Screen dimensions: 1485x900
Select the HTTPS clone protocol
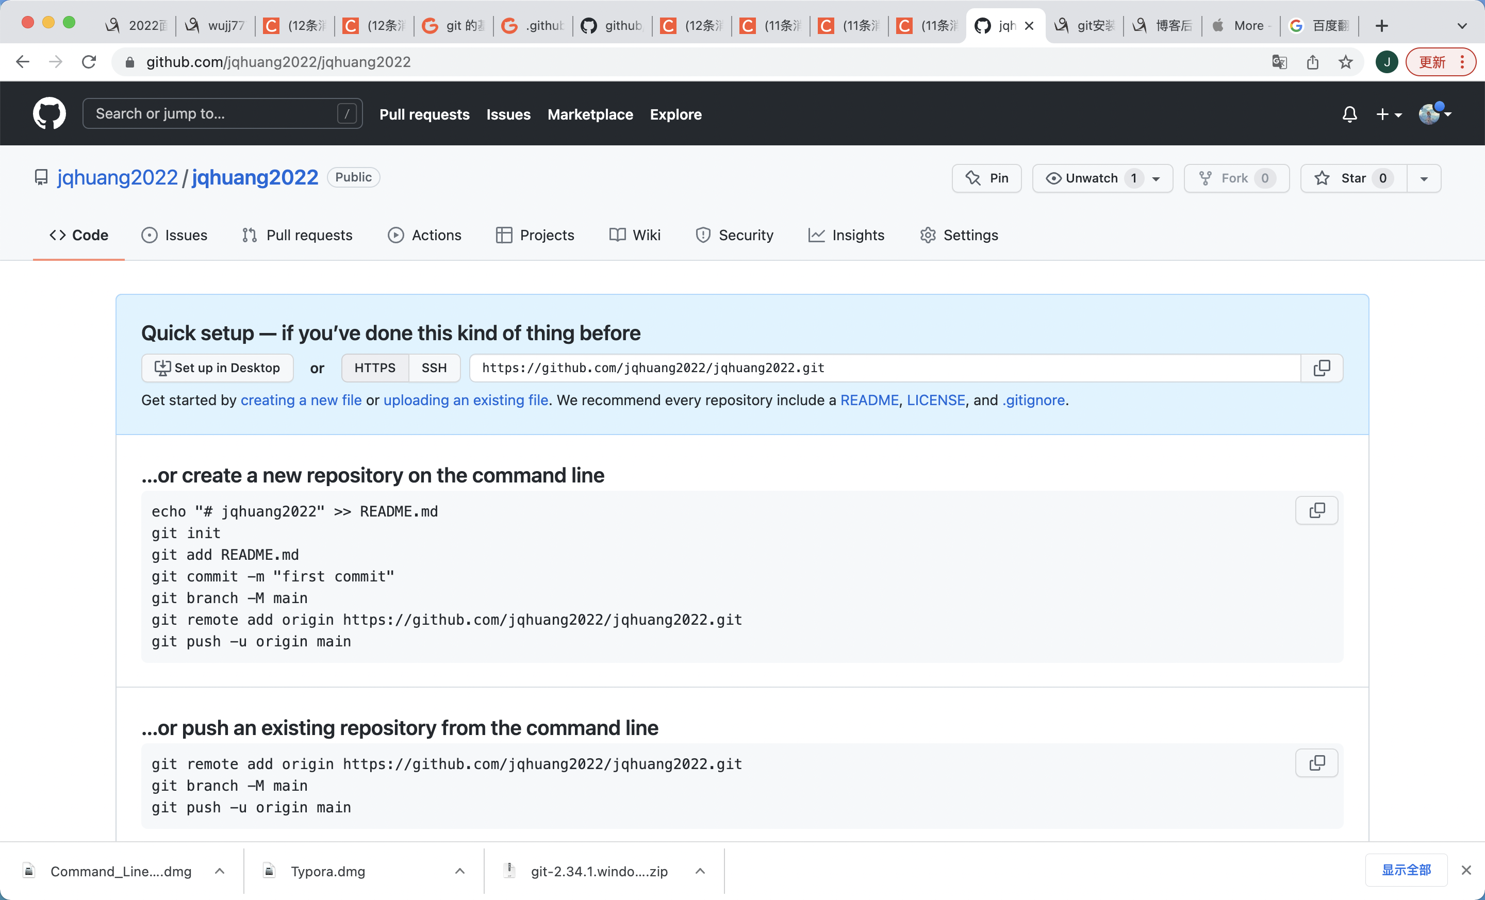coord(375,368)
